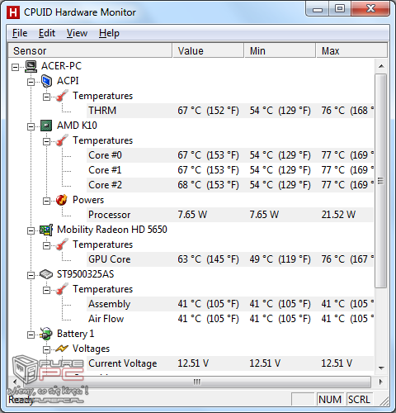Click the Max column header
Image resolution: width=396 pixels, height=413 pixels.
coord(351,50)
